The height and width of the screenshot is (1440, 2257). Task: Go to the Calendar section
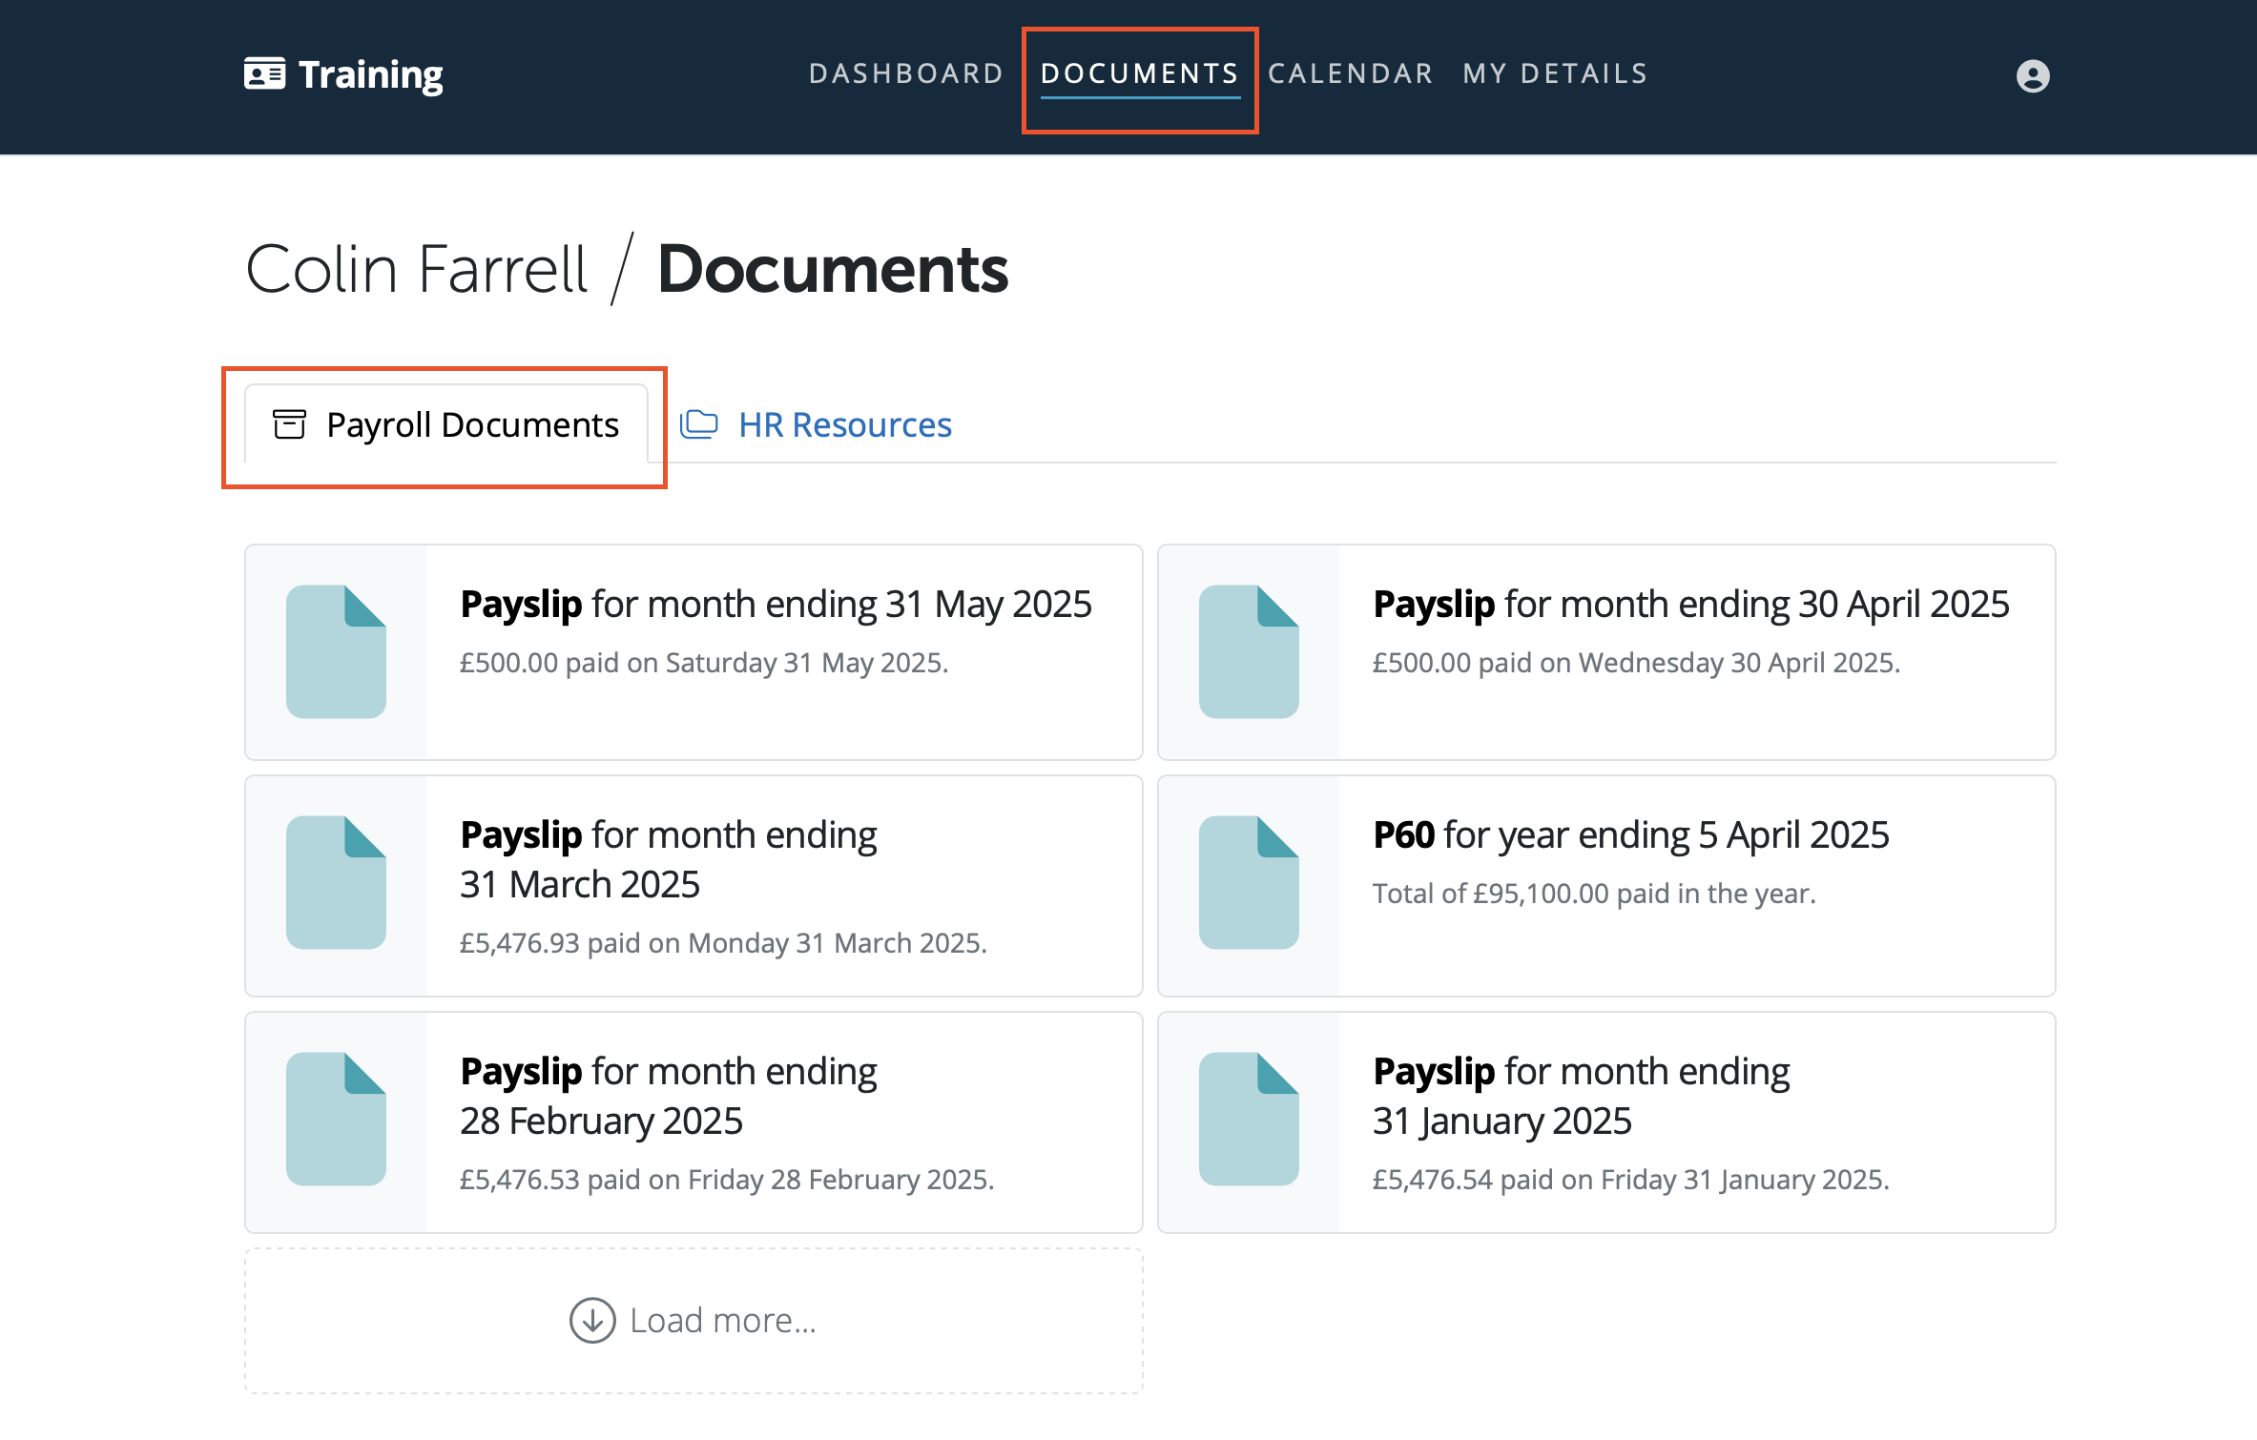point(1350,73)
